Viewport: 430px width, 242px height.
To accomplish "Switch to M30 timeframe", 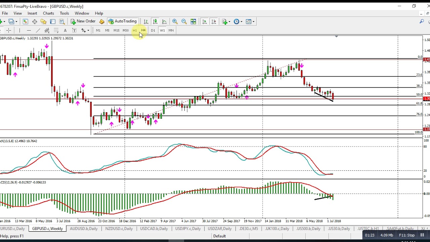I will (x=125, y=31).
